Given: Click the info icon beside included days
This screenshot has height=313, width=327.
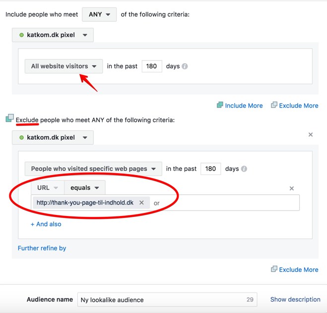Looking at the screenshot, I should pos(185,66).
